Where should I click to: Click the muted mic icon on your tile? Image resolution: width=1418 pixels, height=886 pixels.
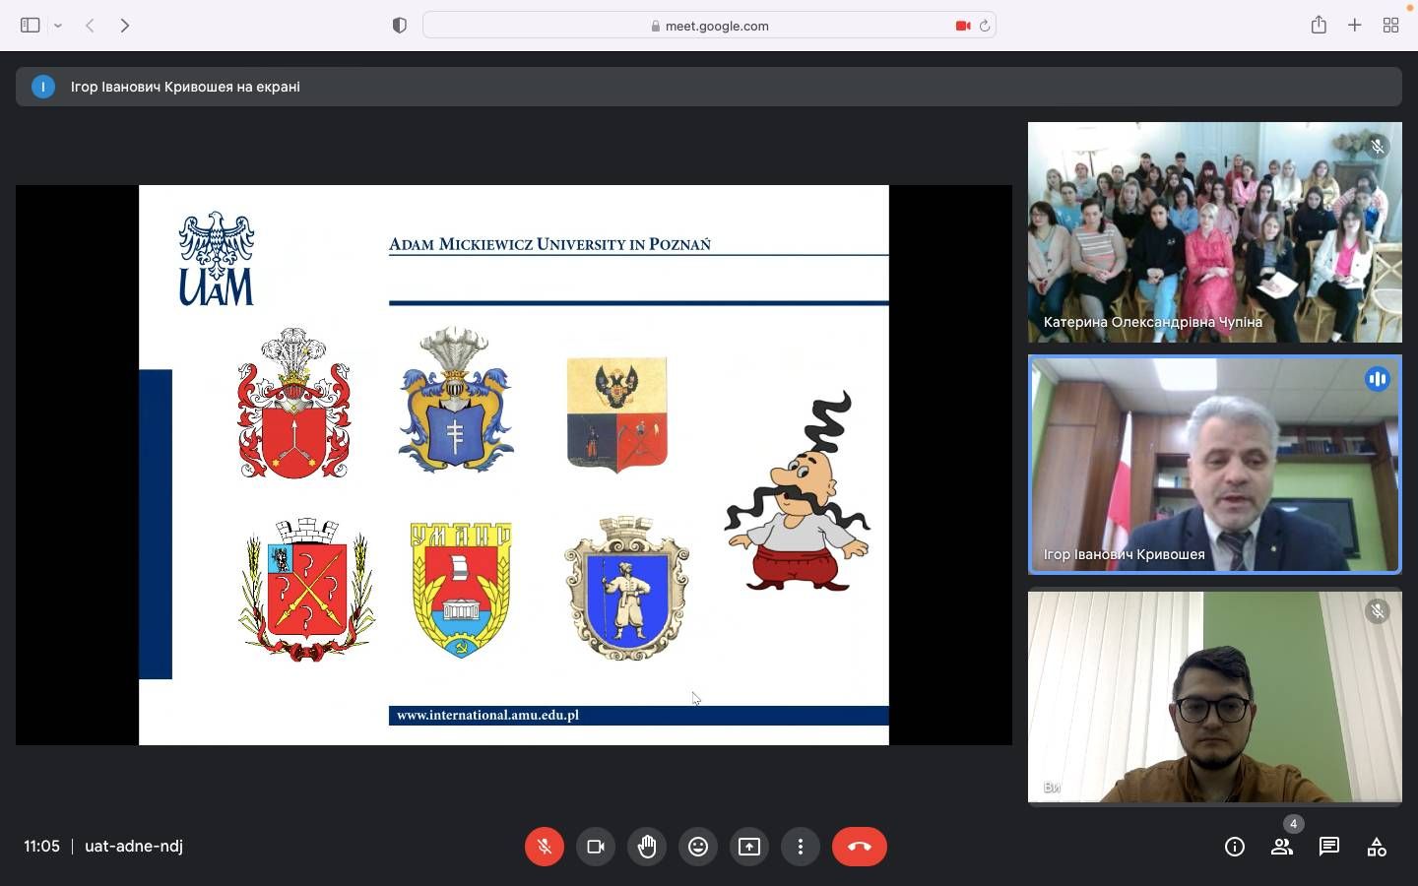coord(1378,611)
